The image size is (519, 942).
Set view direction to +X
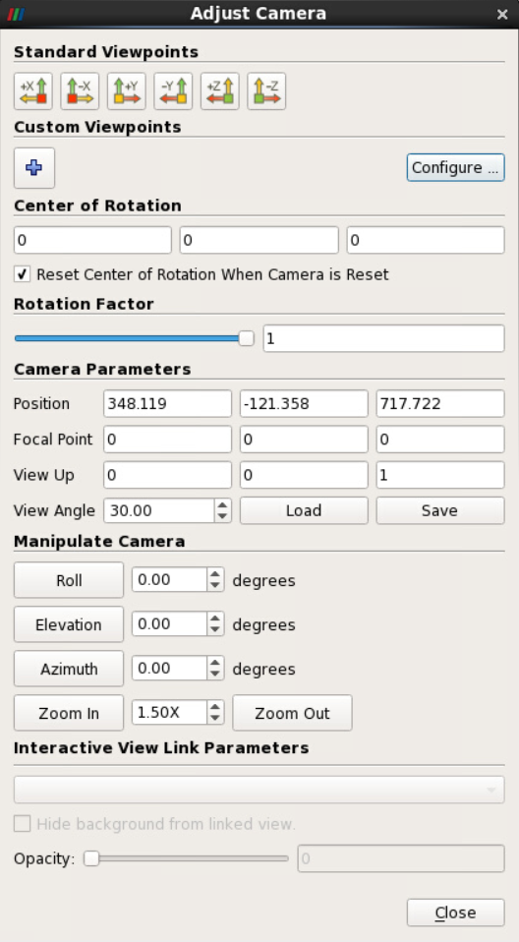(33, 91)
